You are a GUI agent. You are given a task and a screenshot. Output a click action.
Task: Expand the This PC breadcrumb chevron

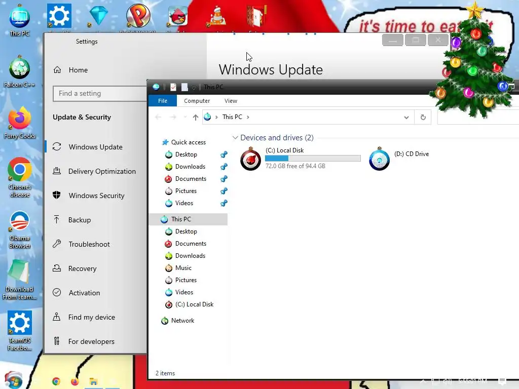point(248,117)
